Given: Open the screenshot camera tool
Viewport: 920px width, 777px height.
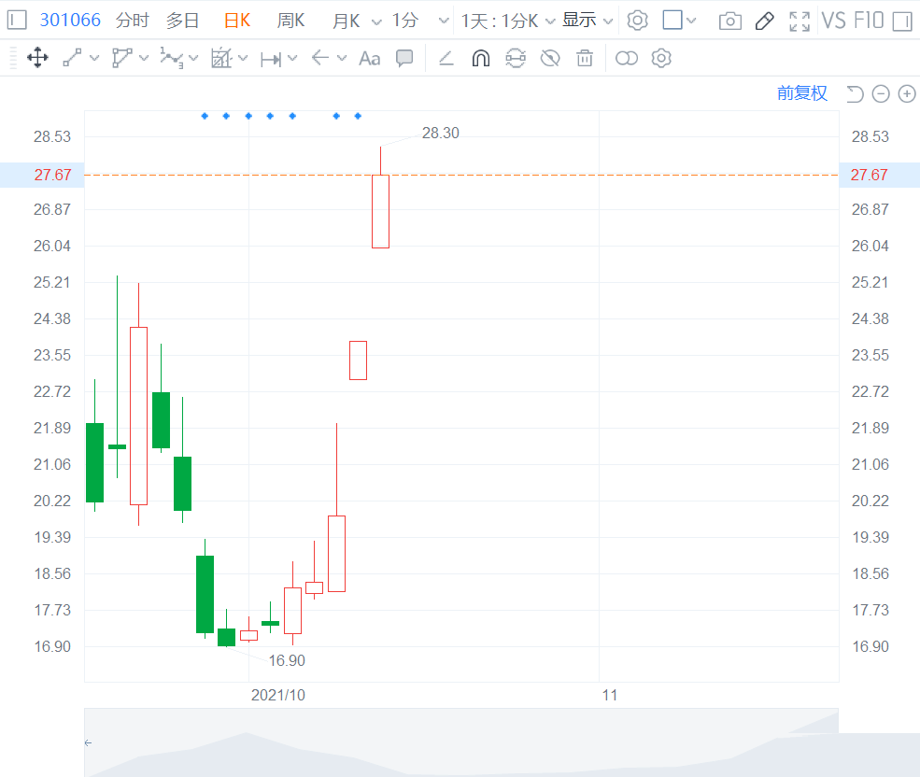Looking at the screenshot, I should click(x=729, y=21).
